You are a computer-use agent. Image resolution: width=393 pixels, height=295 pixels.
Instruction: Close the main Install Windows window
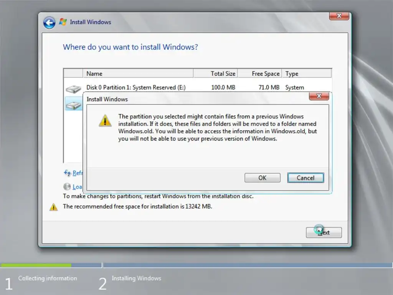(339, 16)
